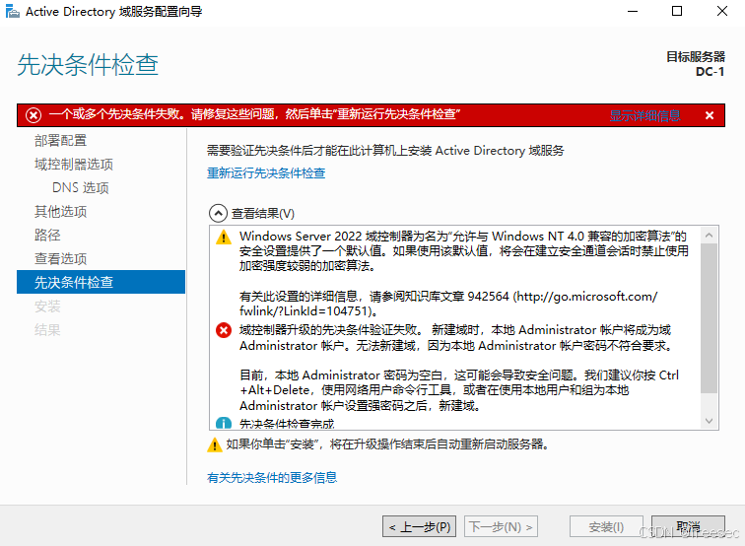Click the results scrollbar down arrow
This screenshot has width=745, height=546.
710,421
